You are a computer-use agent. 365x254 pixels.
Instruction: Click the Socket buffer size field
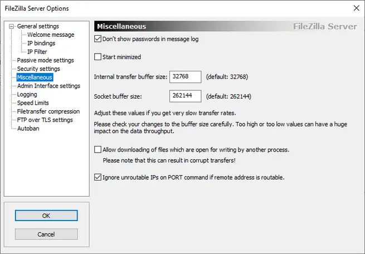coord(186,96)
